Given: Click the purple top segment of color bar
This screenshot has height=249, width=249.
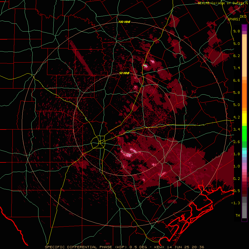Looking at the screenshot, I should [244, 28].
